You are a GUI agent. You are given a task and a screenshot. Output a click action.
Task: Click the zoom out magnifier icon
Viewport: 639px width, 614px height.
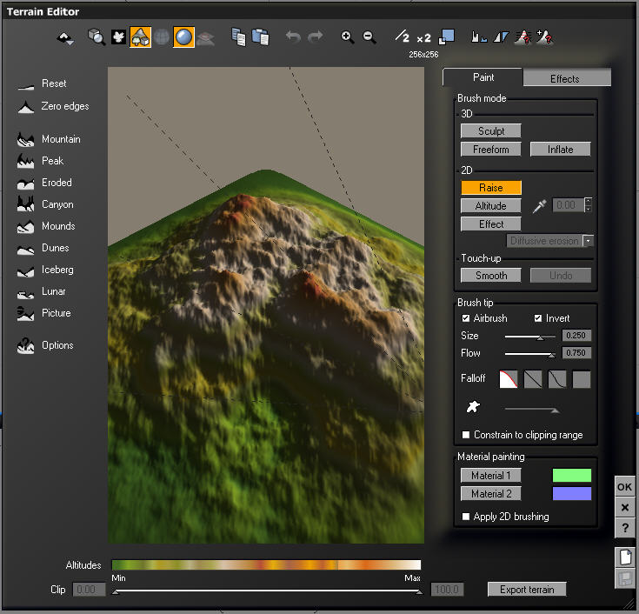(369, 37)
